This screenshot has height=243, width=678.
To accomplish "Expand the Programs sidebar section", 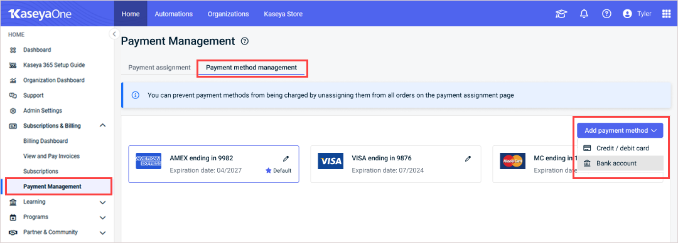I will 102,217.
